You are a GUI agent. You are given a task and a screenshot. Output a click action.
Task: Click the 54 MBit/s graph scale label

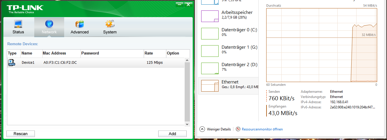click(370, 6)
